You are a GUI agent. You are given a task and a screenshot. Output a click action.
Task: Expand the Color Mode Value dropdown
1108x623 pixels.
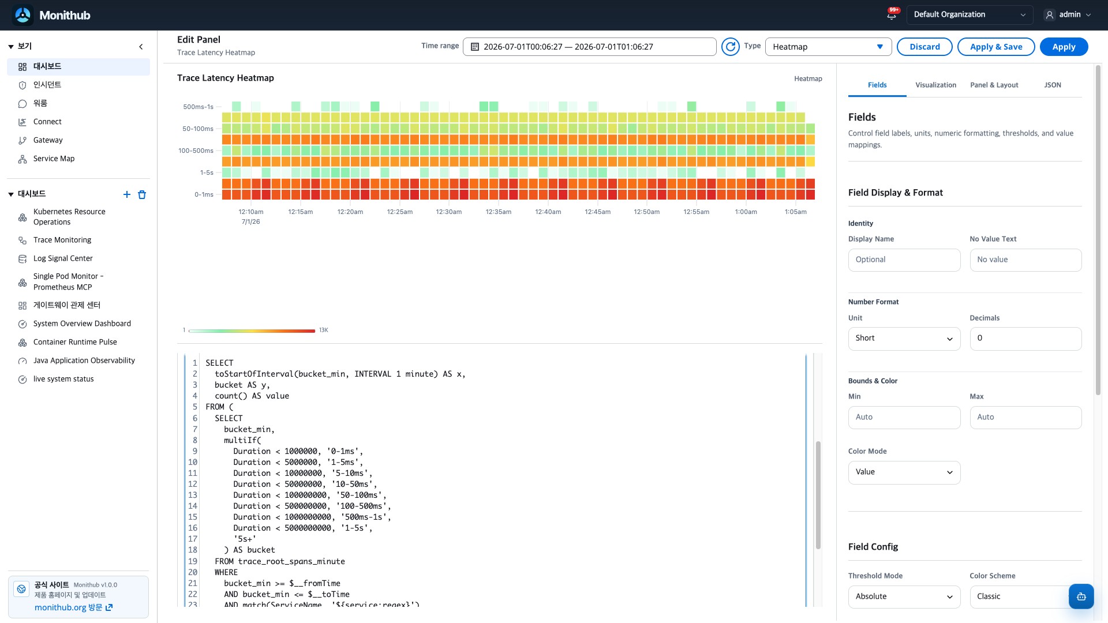904,472
